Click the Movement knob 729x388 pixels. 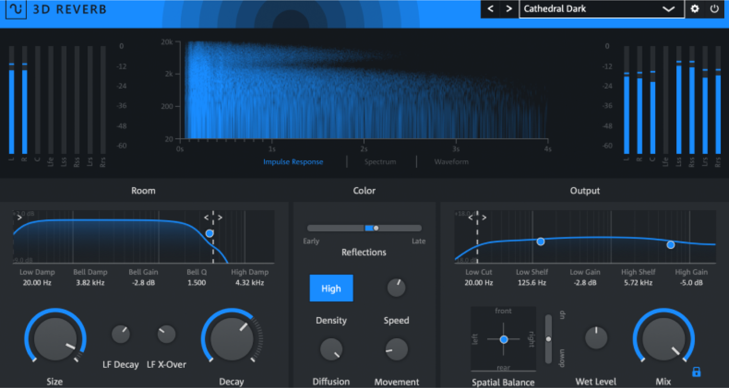(396, 349)
